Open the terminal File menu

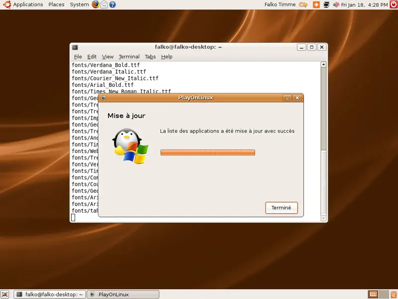click(x=78, y=57)
